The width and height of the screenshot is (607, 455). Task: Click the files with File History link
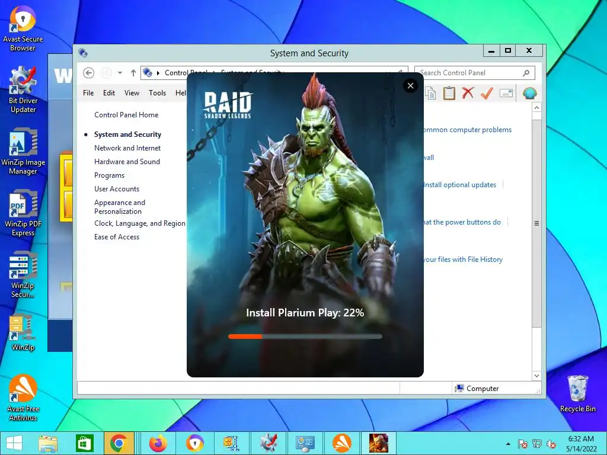[463, 259]
